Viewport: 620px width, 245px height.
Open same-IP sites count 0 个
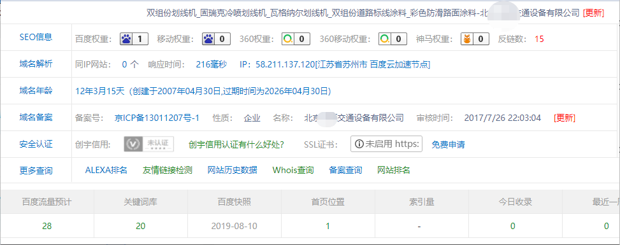click(x=131, y=65)
